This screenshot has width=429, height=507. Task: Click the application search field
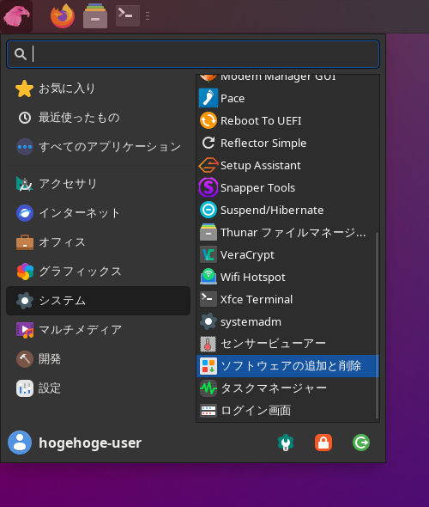point(193,54)
